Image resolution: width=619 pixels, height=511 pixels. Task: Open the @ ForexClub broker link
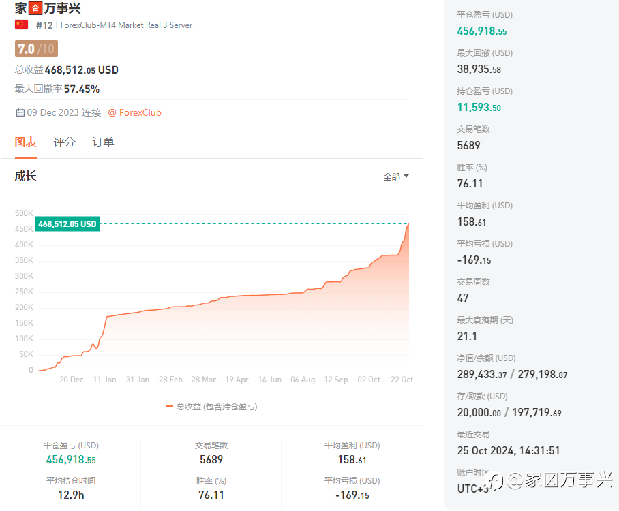(x=134, y=112)
